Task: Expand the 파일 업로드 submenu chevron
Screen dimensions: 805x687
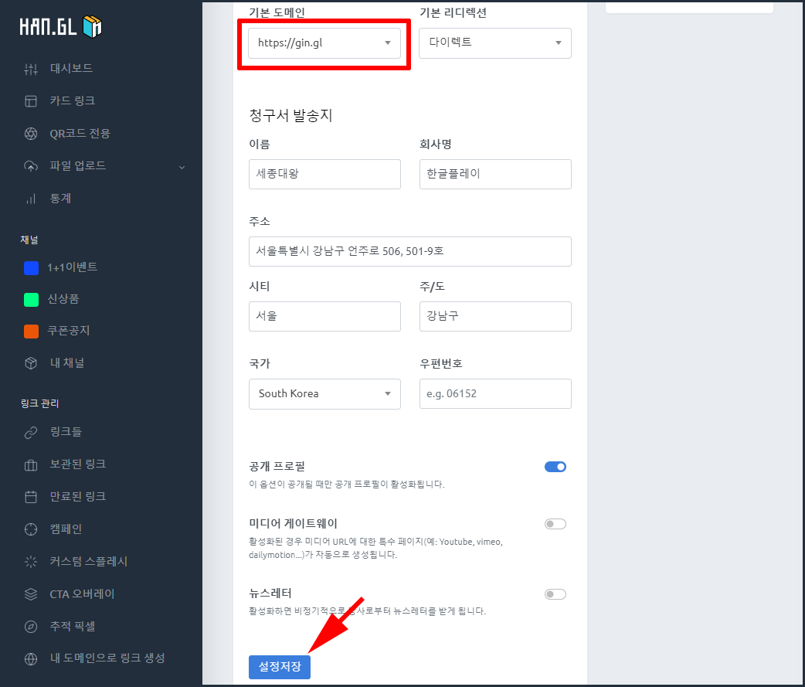Action: 182,167
